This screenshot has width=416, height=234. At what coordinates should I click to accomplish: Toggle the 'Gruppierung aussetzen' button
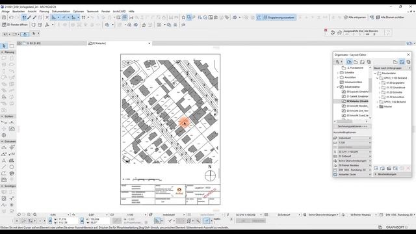[x=279, y=18]
